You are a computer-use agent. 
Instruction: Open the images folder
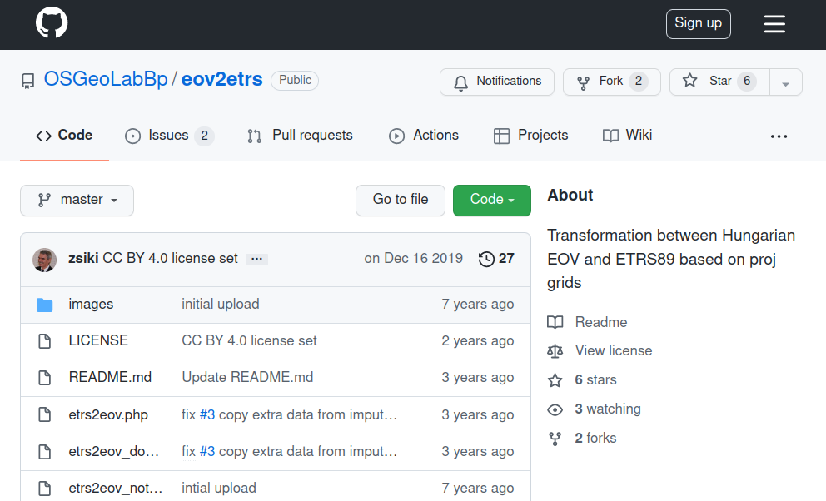[x=91, y=305]
